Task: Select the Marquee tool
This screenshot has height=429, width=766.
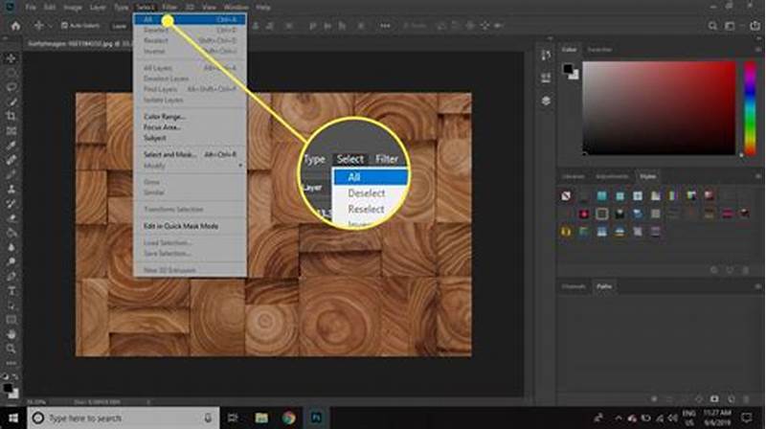Action: coord(11,73)
